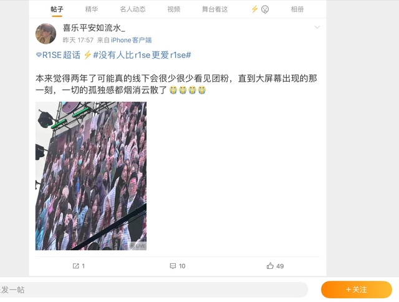This screenshot has height=302, width=399.
Task: Switch to the 名人动态 tab
Action: (133, 9)
